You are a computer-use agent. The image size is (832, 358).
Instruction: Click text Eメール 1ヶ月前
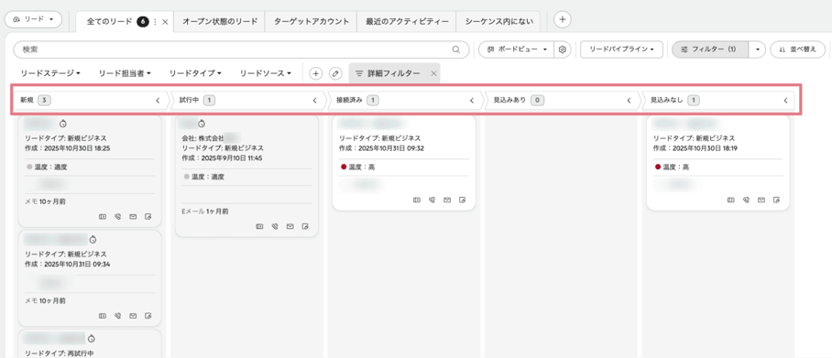tap(205, 212)
